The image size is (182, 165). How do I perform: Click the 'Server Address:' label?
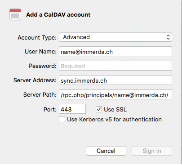[x=35, y=80]
